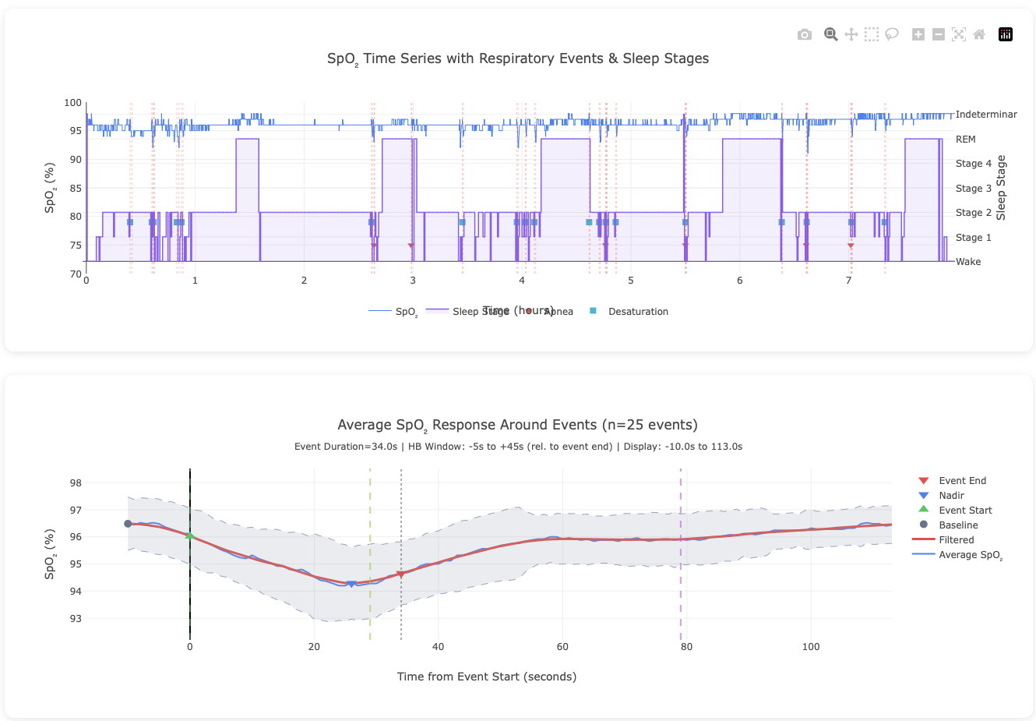This screenshot has height=721, width=1036.
Task: Hide the Nadir trace in legend
Action: point(951,496)
